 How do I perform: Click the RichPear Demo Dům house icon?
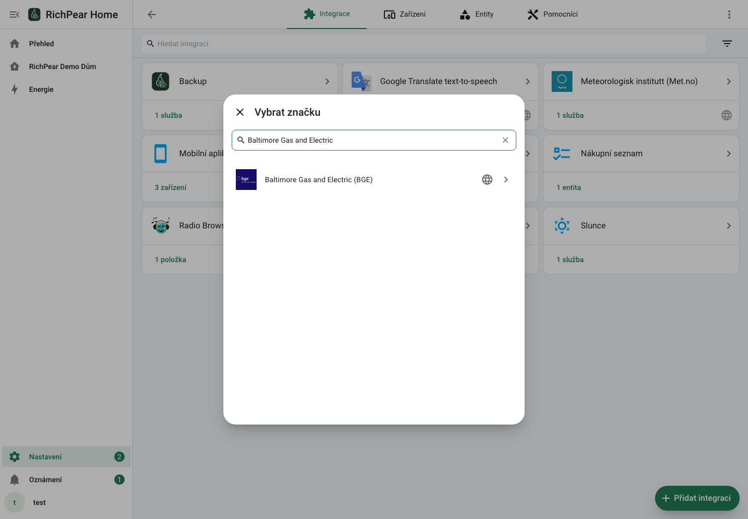click(15, 66)
